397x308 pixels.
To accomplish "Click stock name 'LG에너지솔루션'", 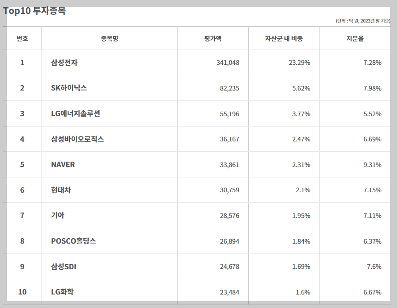I will 75,113.
